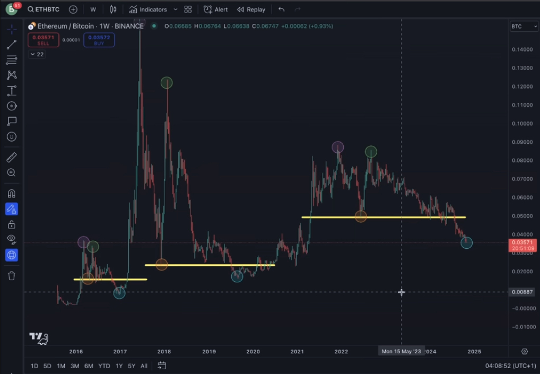Select the Crosshair cursor tool
The width and height of the screenshot is (540, 374).
(x=11, y=29)
